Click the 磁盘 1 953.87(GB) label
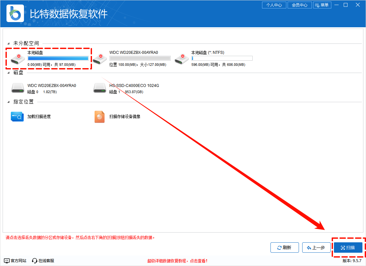Viewport: 366px width, 266px height. pos(126,92)
